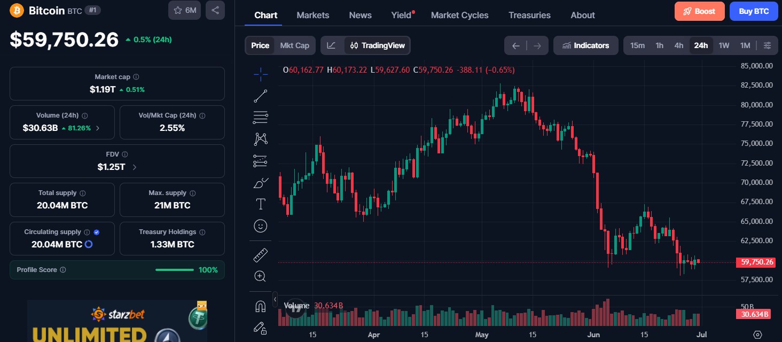
Task: Open the Market Cycles tab
Action: coord(460,15)
